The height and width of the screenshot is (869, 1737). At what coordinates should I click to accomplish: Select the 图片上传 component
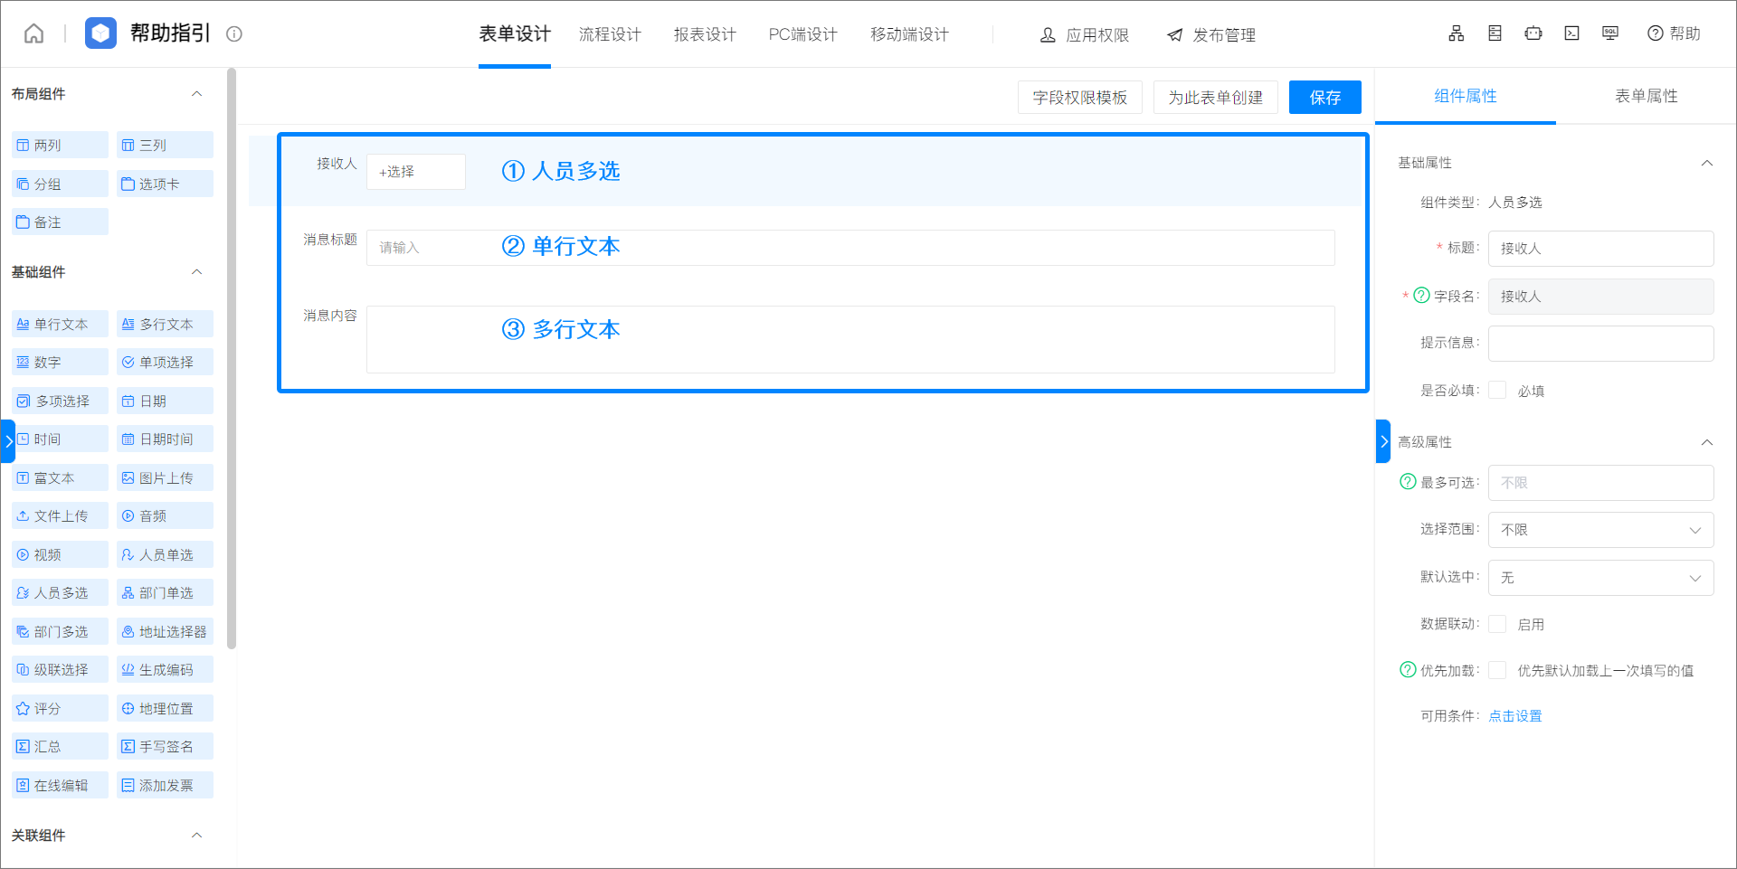click(165, 477)
